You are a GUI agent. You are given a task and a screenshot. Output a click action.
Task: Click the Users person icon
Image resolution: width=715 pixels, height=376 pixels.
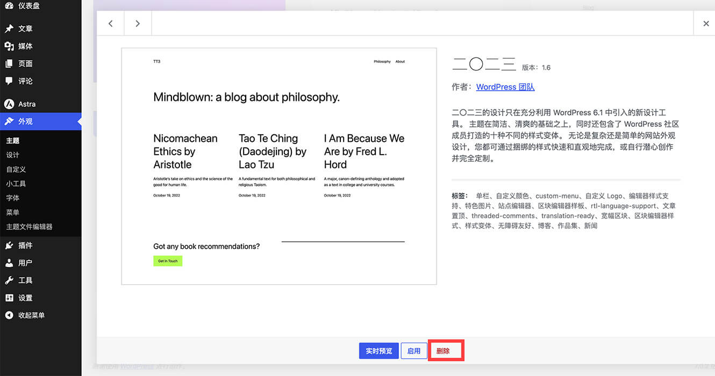tap(9, 263)
